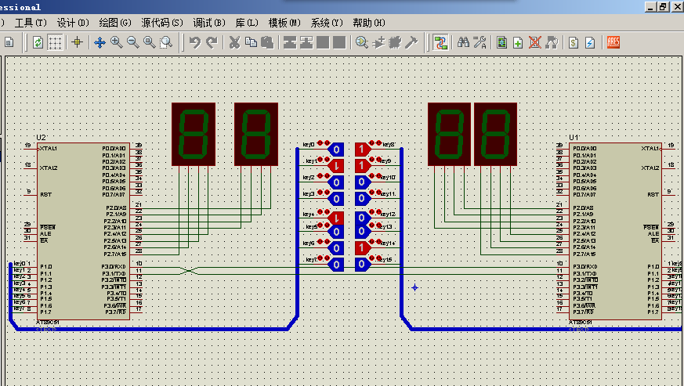Toggle the key3 logic state
Viewport: 684px width, 386px height.
pyautogui.click(x=336, y=199)
